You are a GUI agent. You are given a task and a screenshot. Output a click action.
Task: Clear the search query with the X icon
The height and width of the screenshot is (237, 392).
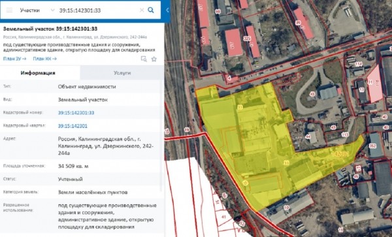click(142, 10)
